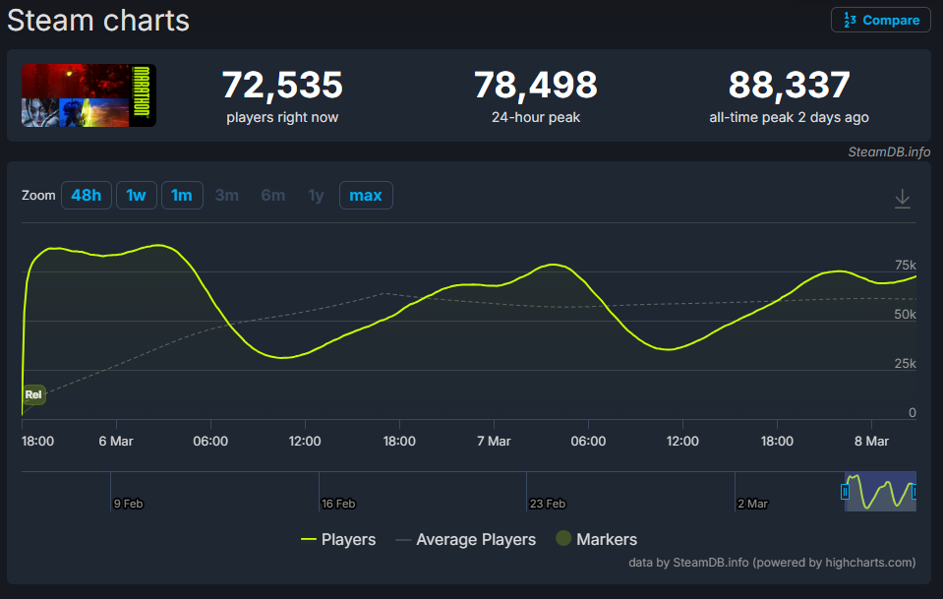Set chart zoom to max
The width and height of the screenshot is (943, 599).
366,196
